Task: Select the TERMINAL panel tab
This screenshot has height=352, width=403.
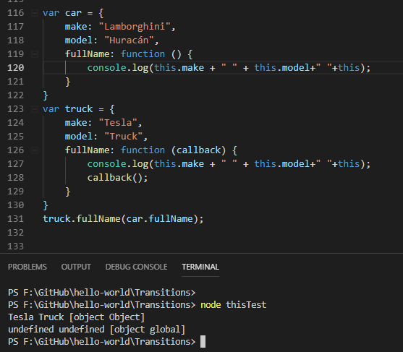Action: pyautogui.click(x=200, y=267)
